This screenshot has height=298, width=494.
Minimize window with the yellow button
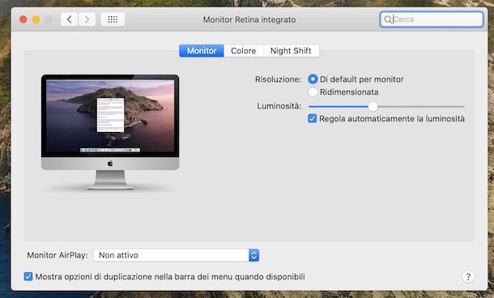tap(36, 19)
